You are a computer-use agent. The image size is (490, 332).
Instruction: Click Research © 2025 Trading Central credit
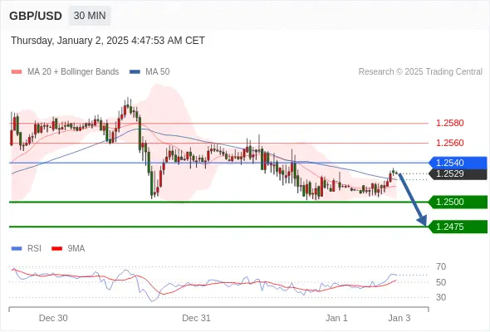pos(420,72)
